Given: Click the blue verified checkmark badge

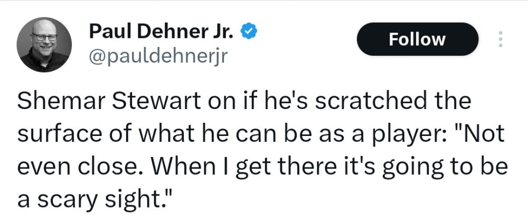Looking at the screenshot, I should coord(249,32).
